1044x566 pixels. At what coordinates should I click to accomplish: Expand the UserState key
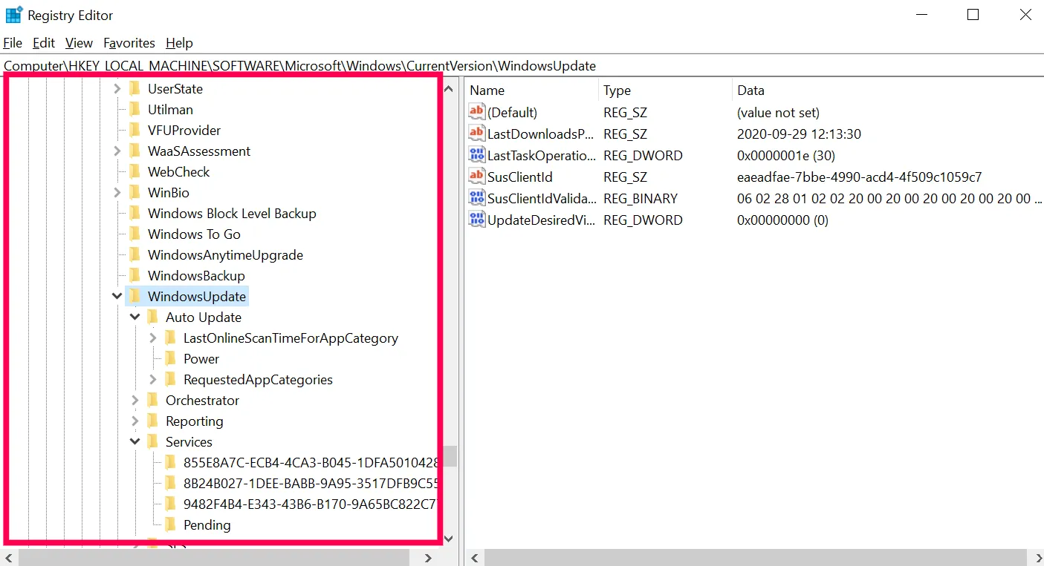pos(117,89)
